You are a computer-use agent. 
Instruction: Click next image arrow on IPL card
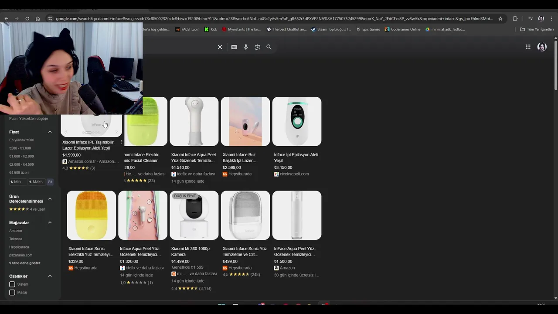click(x=116, y=132)
